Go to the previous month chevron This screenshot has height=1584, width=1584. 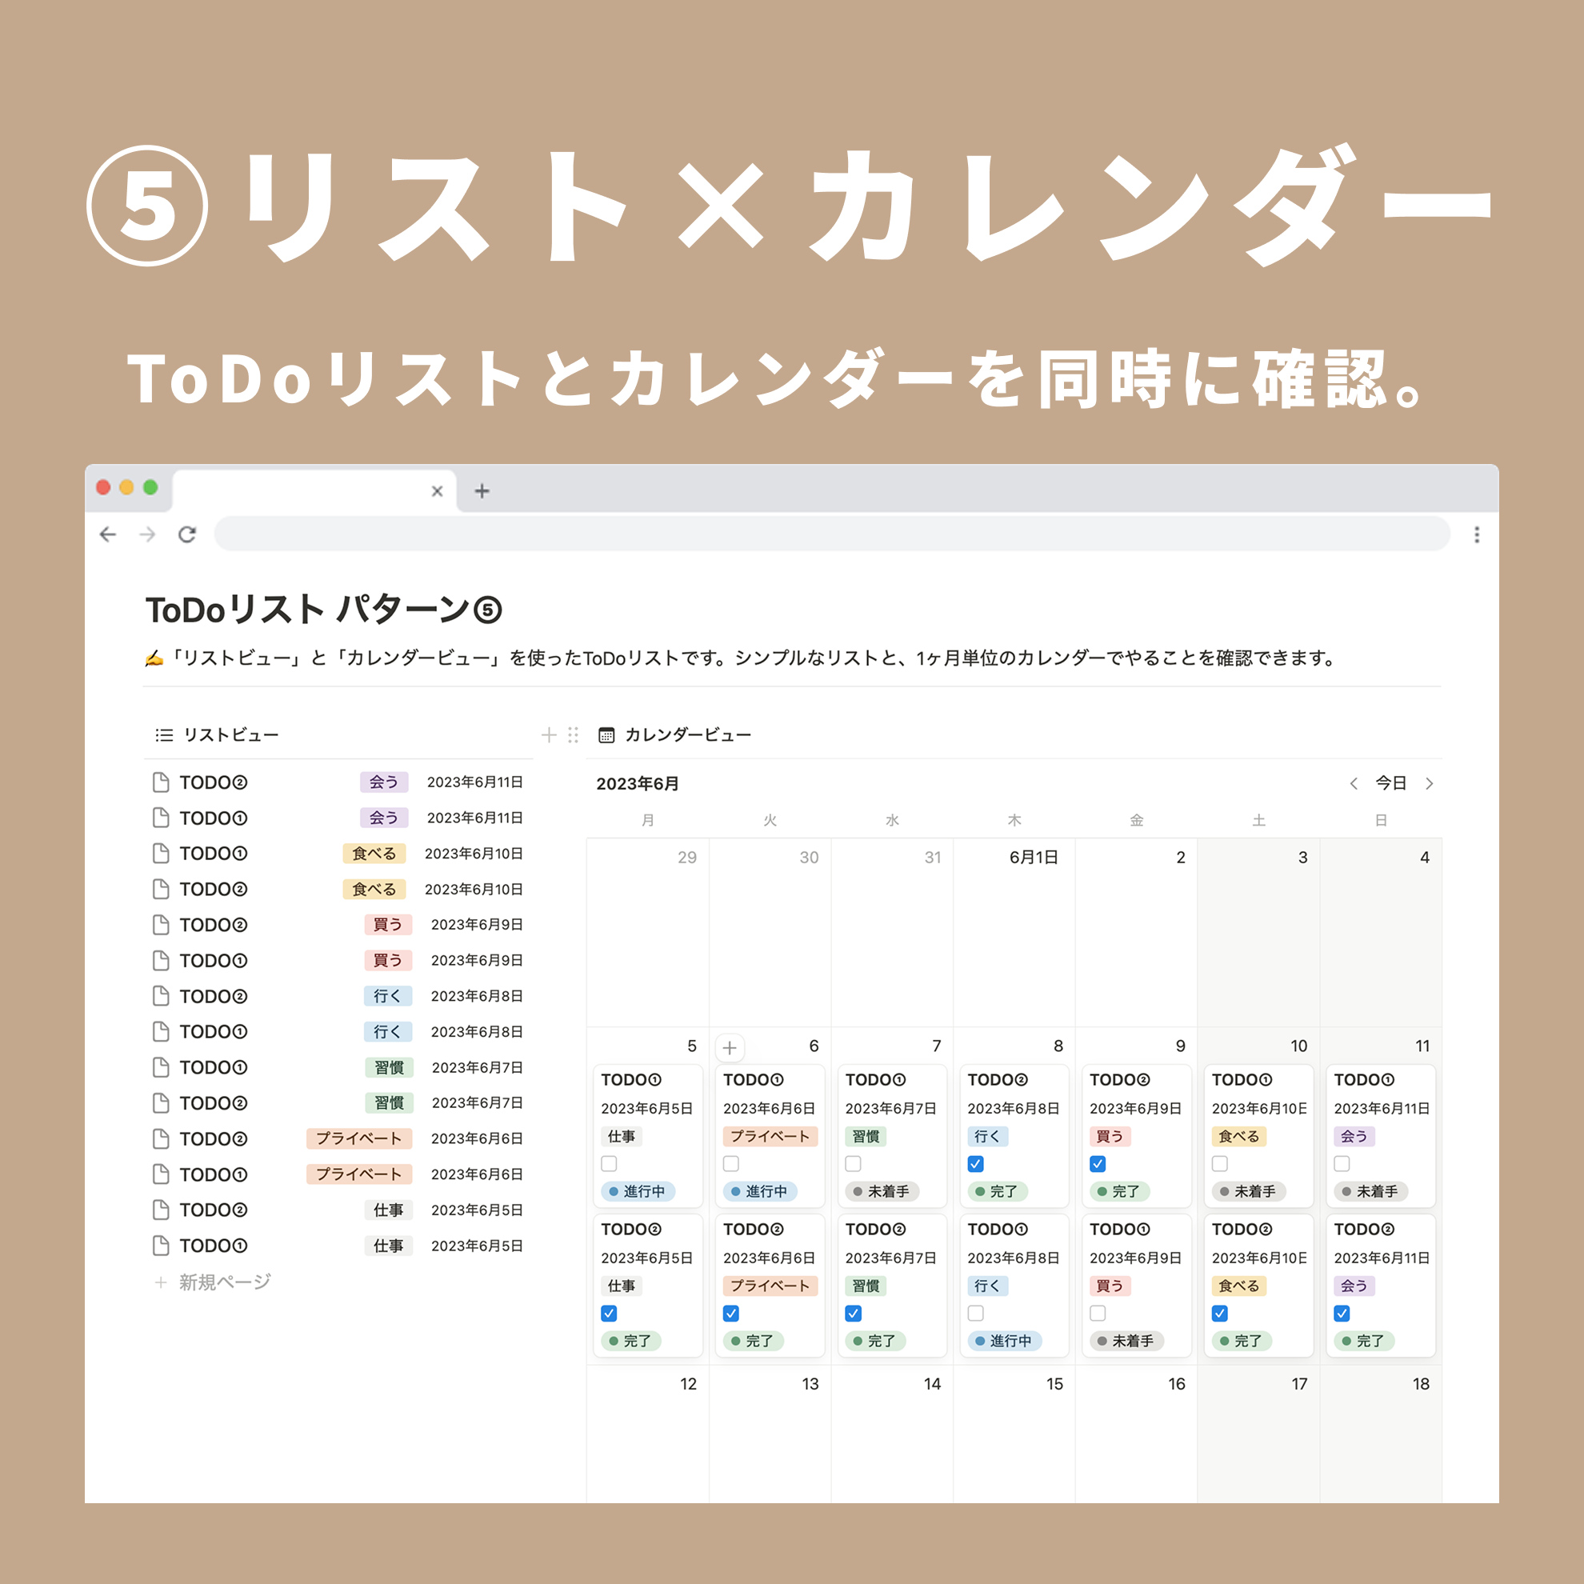click(1354, 784)
